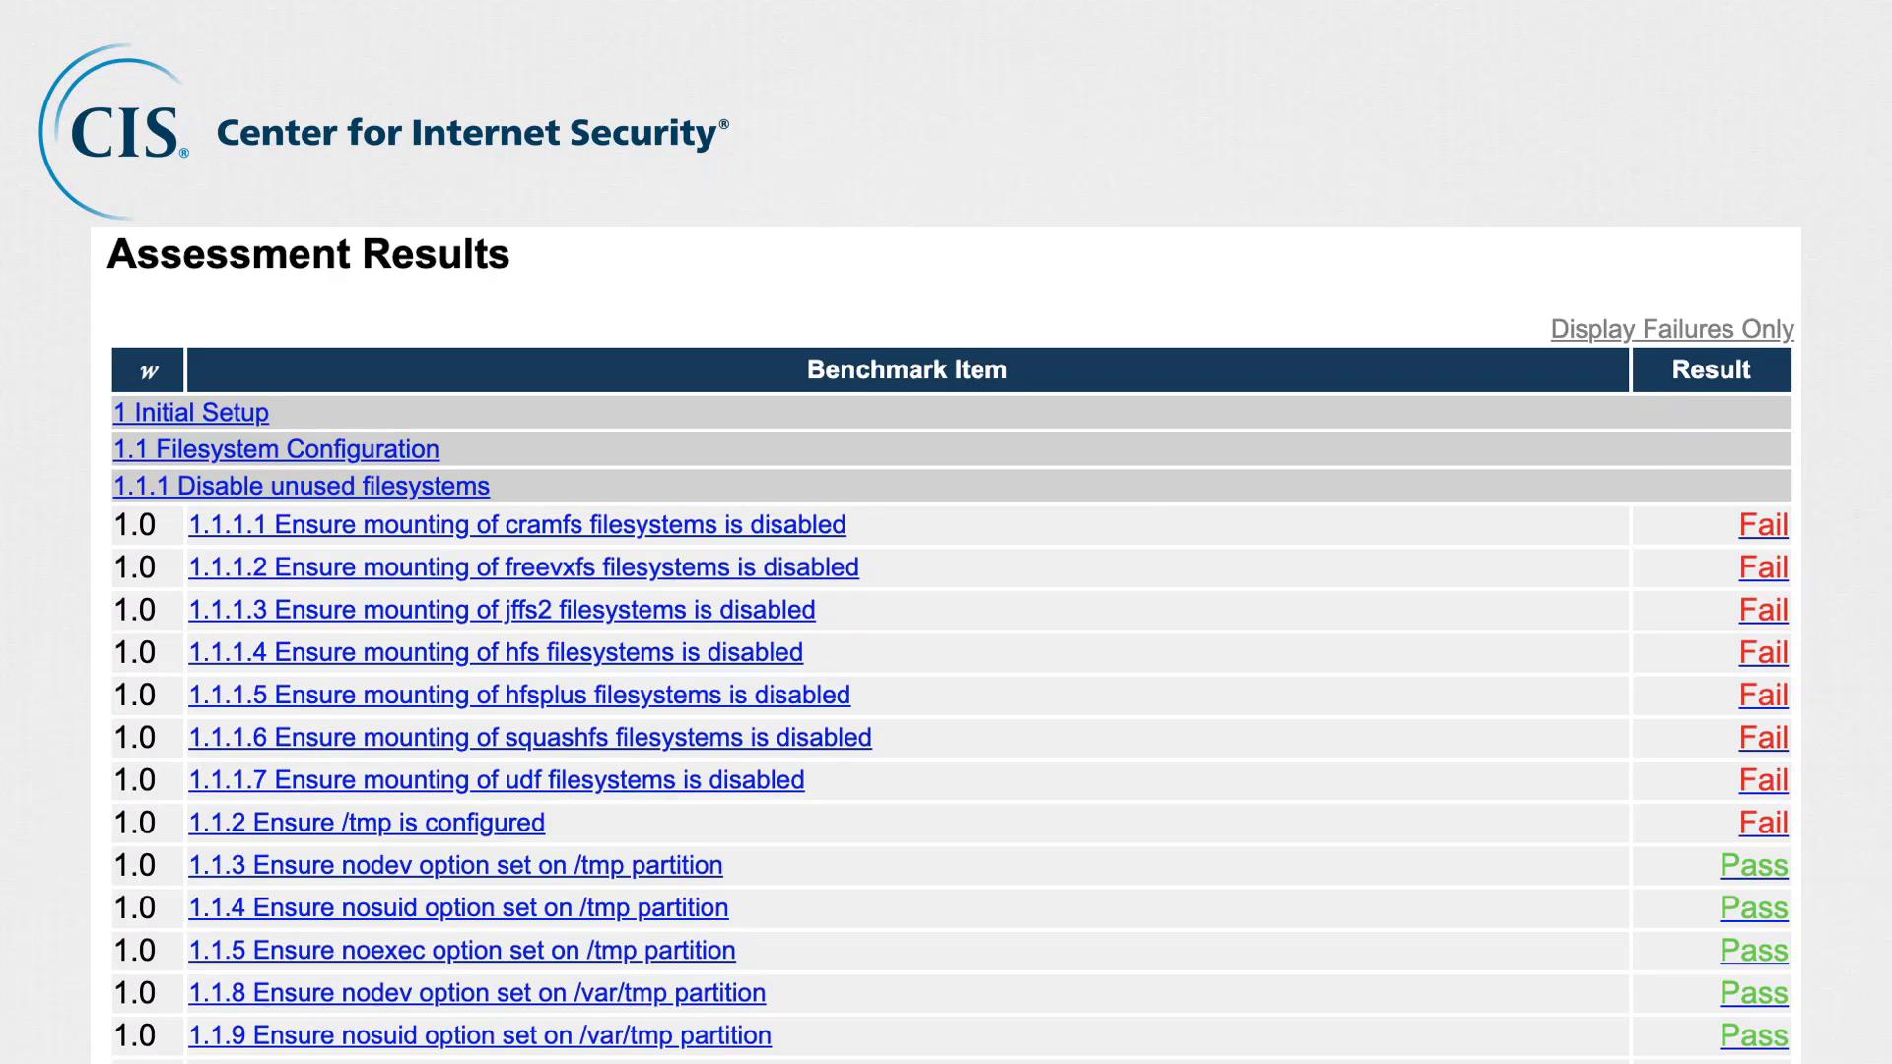Click the weight column header icon
This screenshot has width=1892, height=1064.
(148, 370)
